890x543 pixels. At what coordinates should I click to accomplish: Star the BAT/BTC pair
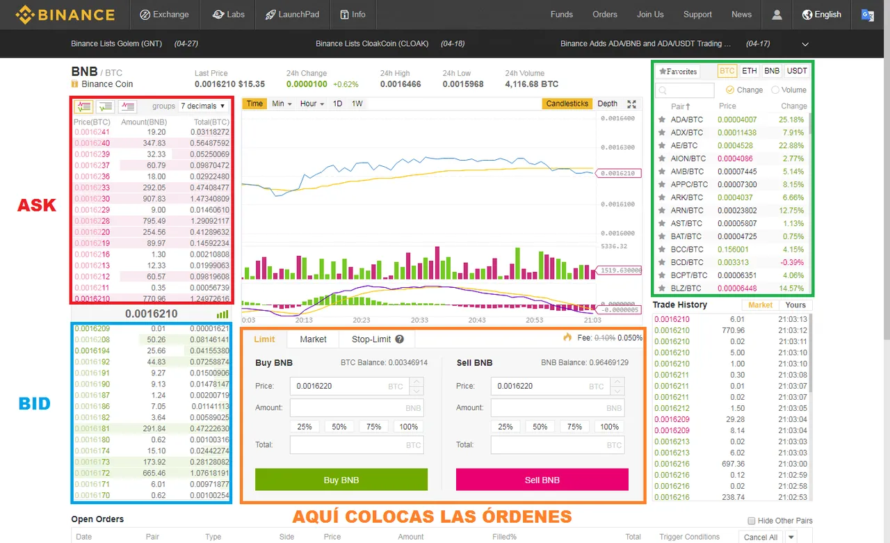(x=662, y=236)
